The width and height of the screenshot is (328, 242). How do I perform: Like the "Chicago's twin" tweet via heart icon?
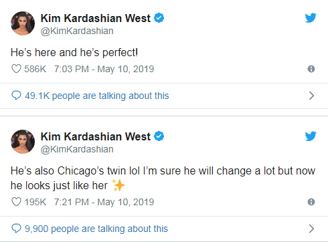[x=16, y=202]
